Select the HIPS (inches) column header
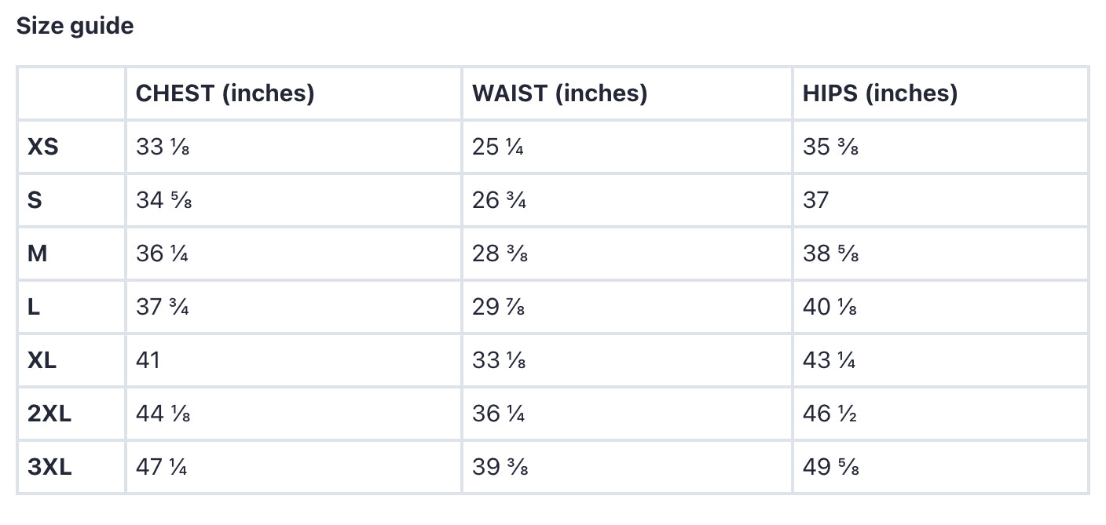The height and width of the screenshot is (525, 1106). click(880, 93)
